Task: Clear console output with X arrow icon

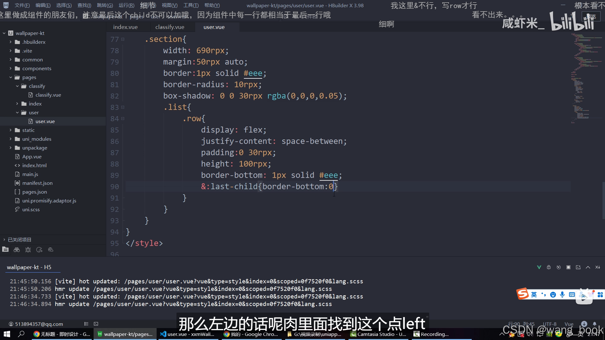Action: click(x=598, y=267)
